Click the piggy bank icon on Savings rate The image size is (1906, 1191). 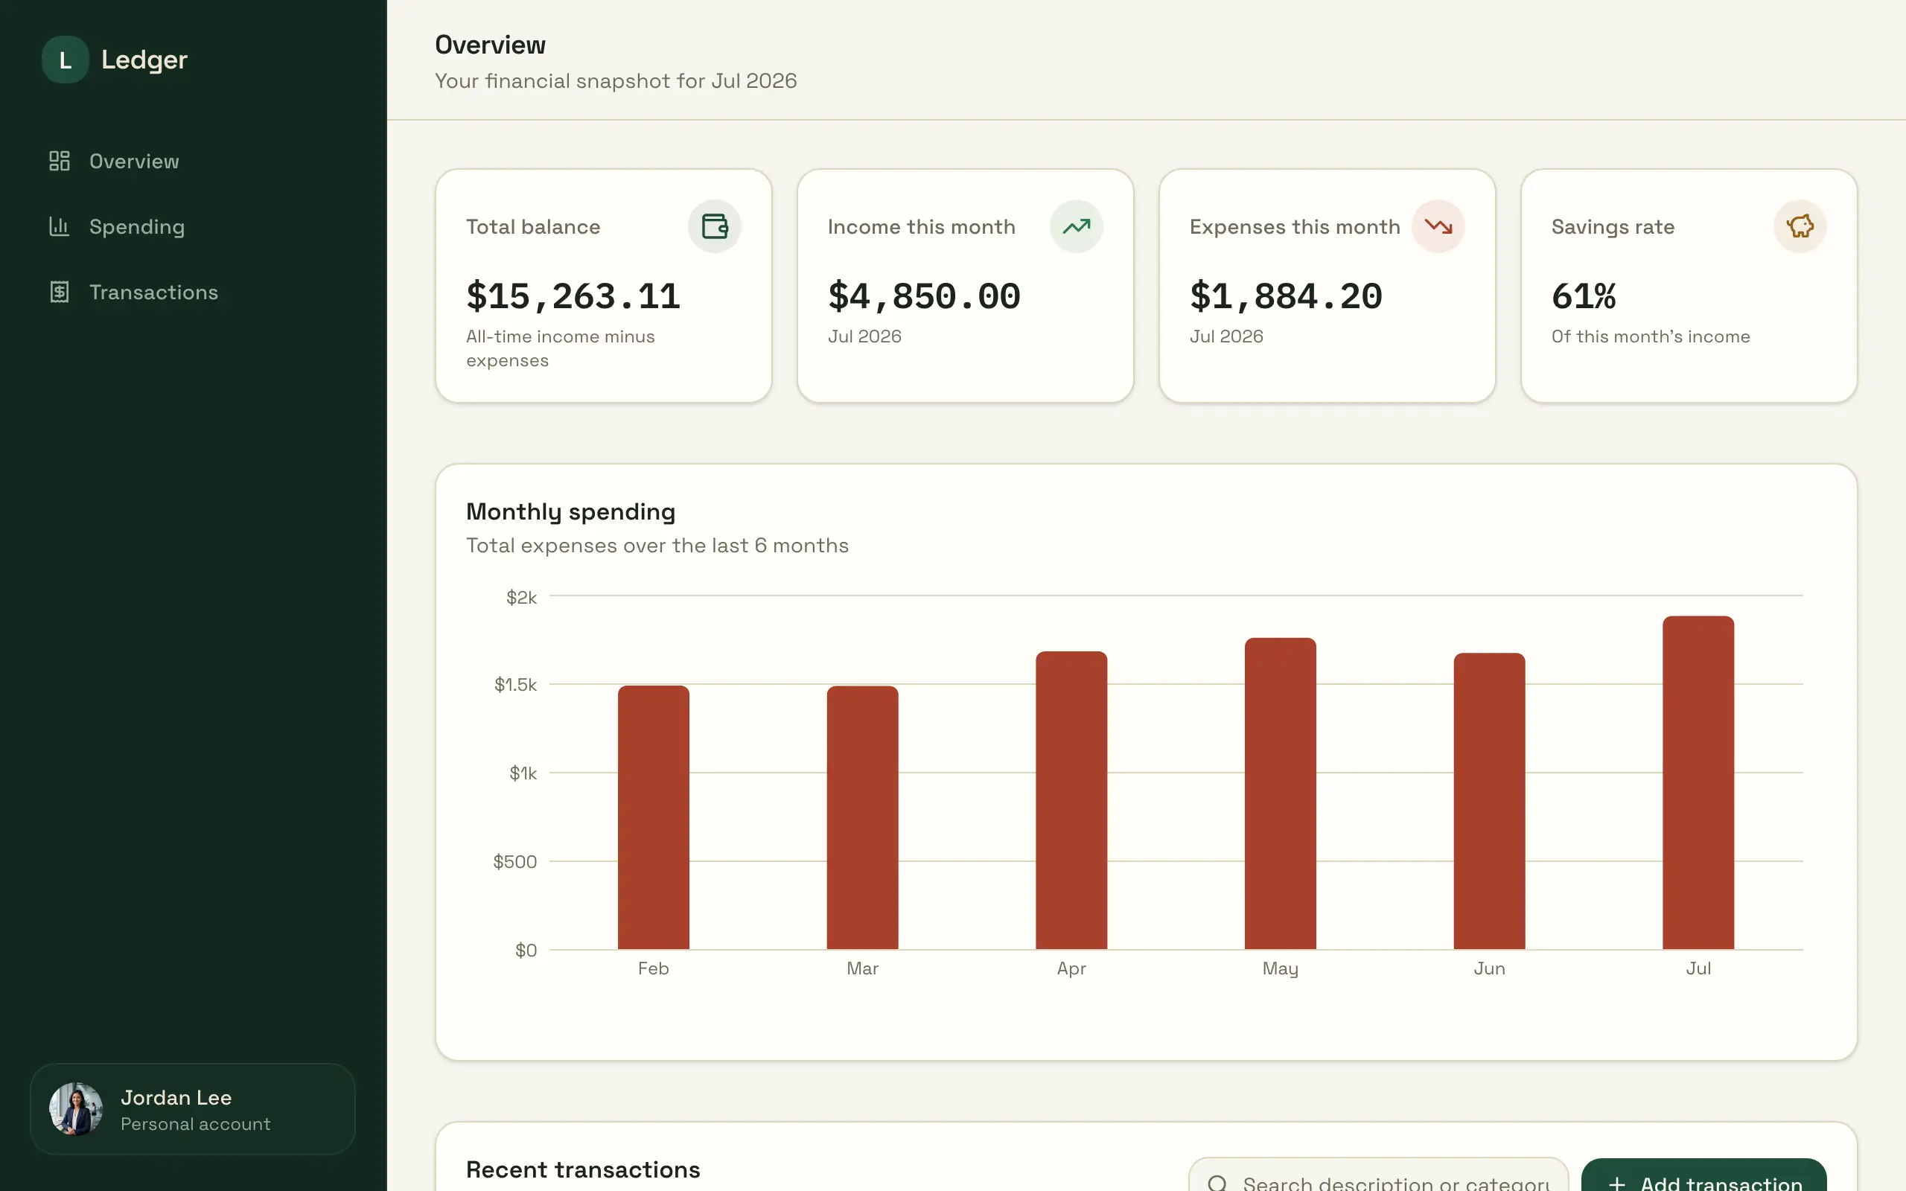click(x=1800, y=227)
